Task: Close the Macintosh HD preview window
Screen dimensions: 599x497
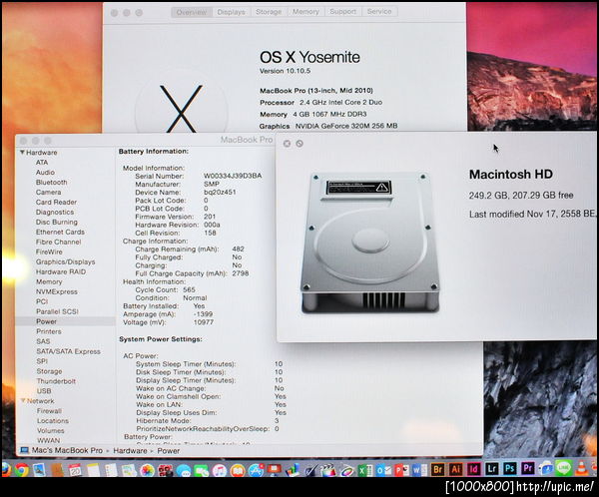Action: click(287, 144)
